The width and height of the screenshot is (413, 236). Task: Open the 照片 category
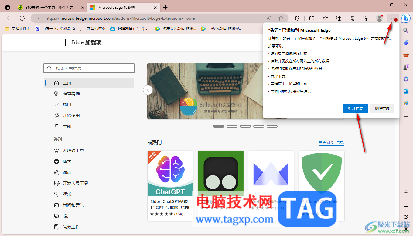89,216
